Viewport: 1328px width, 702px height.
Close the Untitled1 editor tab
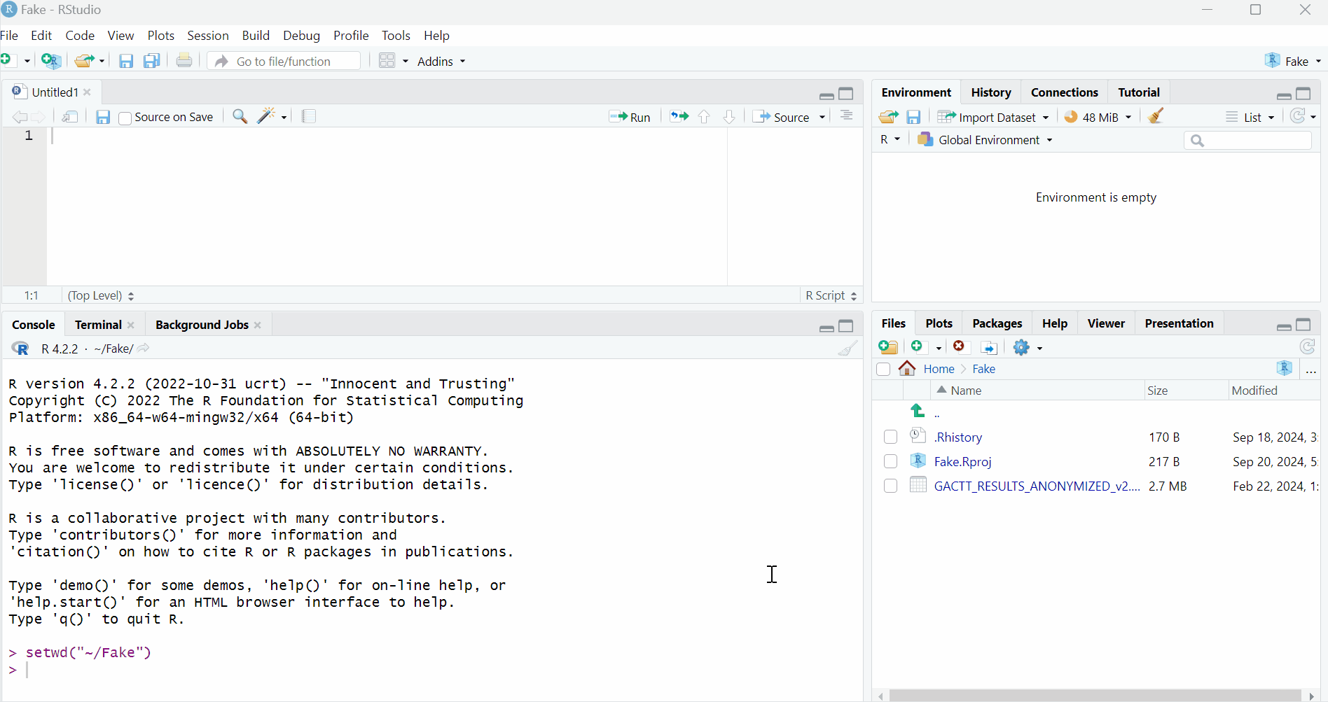coord(88,92)
